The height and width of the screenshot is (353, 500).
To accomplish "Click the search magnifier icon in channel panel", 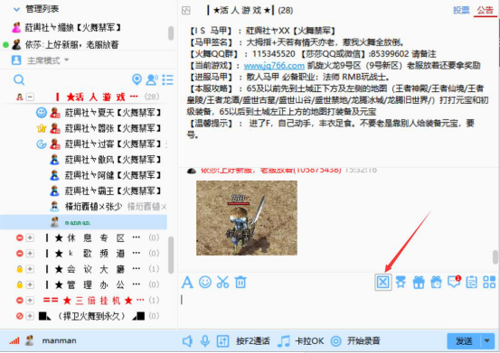I will [x=19, y=79].
